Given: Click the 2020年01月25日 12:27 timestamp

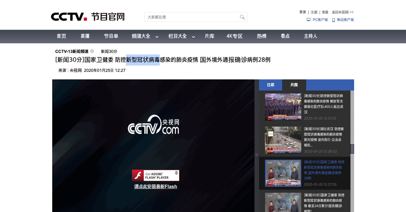Looking at the screenshot, I should 105,70.
